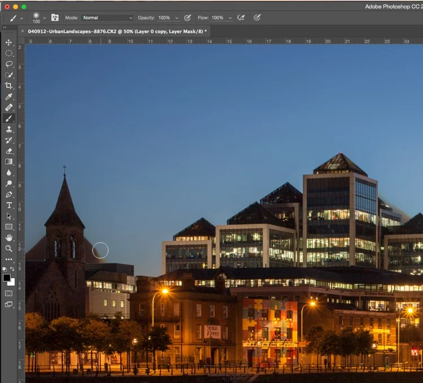Select the Dodge tool

point(8,183)
